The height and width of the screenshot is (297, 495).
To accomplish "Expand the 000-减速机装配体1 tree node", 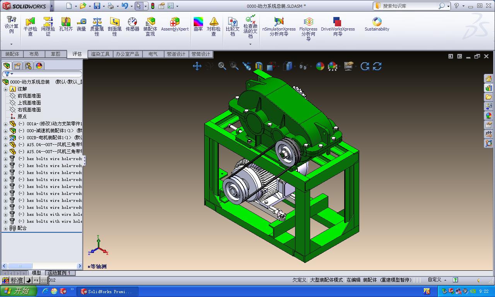I will pos(6,131).
